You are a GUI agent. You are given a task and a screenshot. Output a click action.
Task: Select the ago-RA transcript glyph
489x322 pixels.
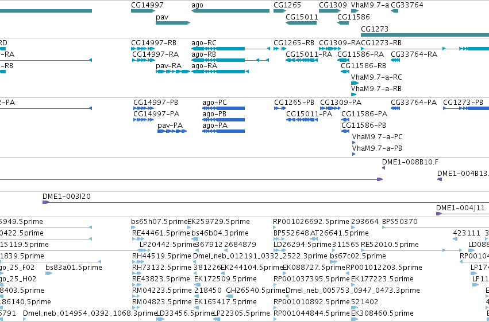click(220, 72)
